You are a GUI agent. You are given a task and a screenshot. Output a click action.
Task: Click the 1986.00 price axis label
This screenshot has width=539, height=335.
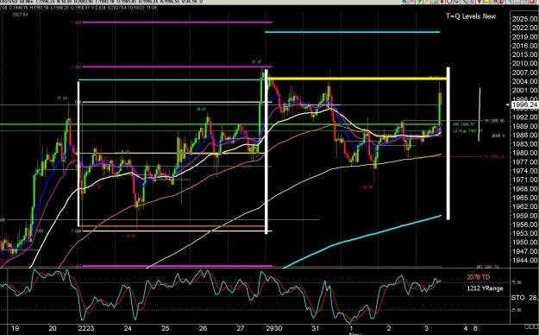(x=525, y=136)
